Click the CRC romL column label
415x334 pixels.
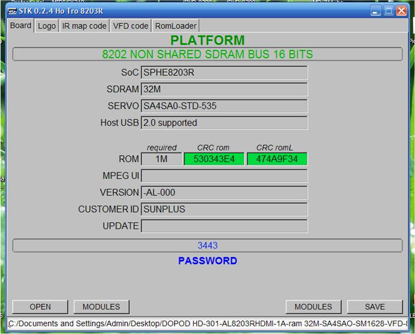[x=275, y=148]
